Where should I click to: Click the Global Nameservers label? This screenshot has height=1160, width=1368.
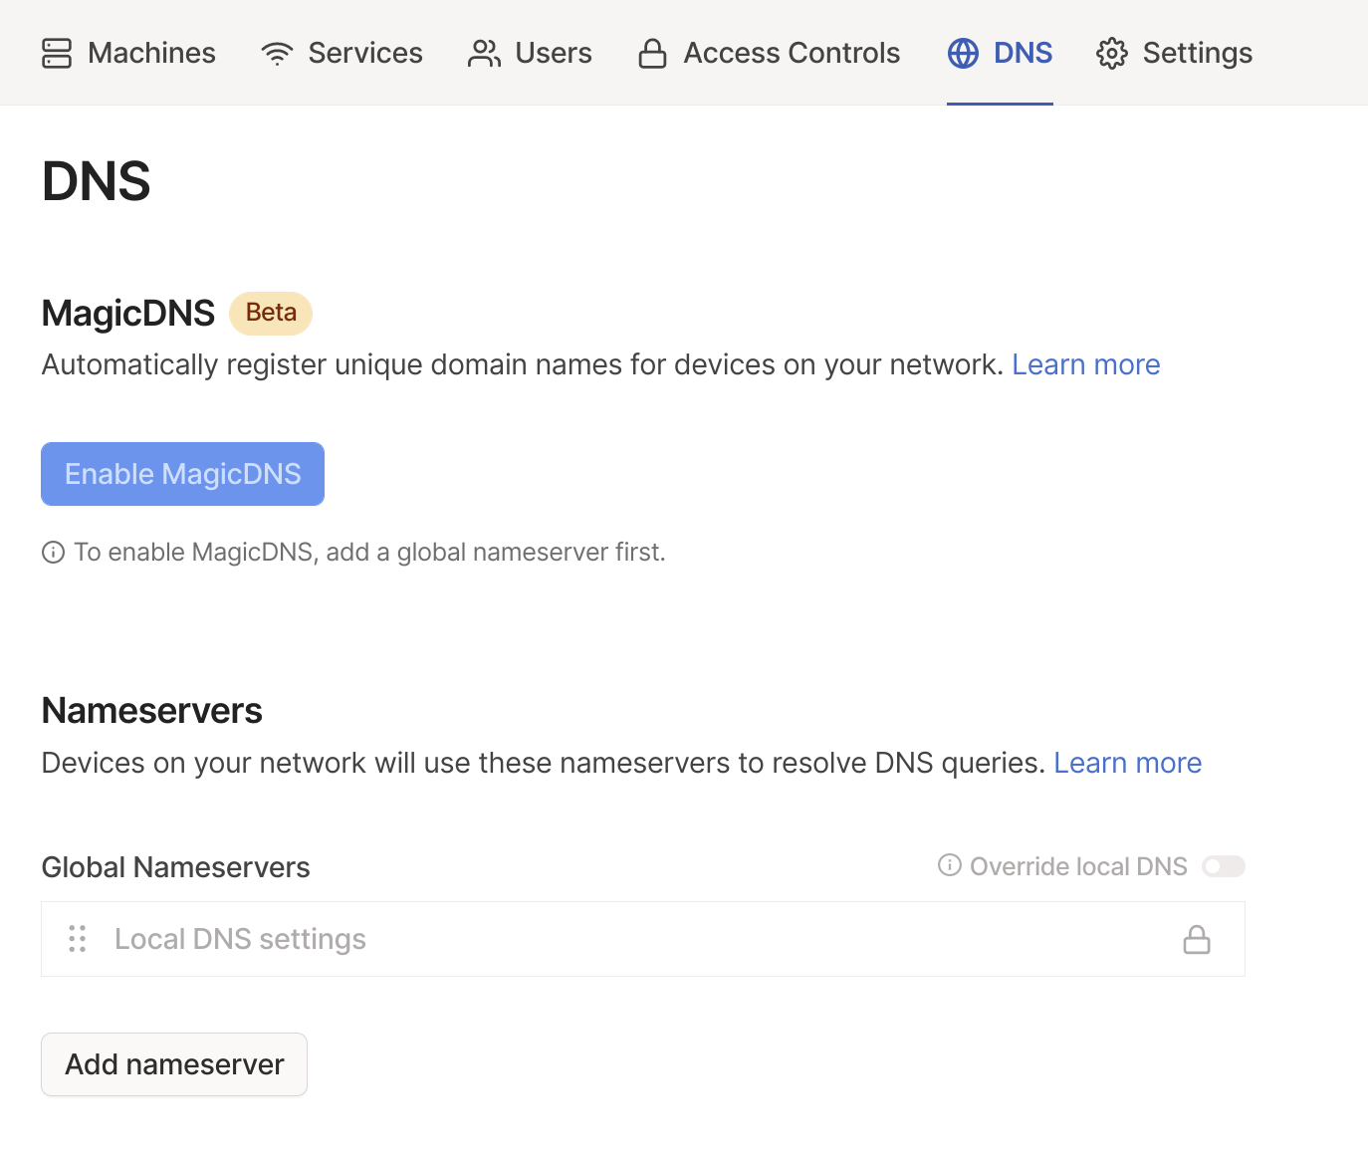(x=175, y=867)
